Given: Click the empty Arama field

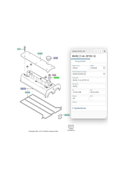Looking at the screenshot, I should (89, 104).
